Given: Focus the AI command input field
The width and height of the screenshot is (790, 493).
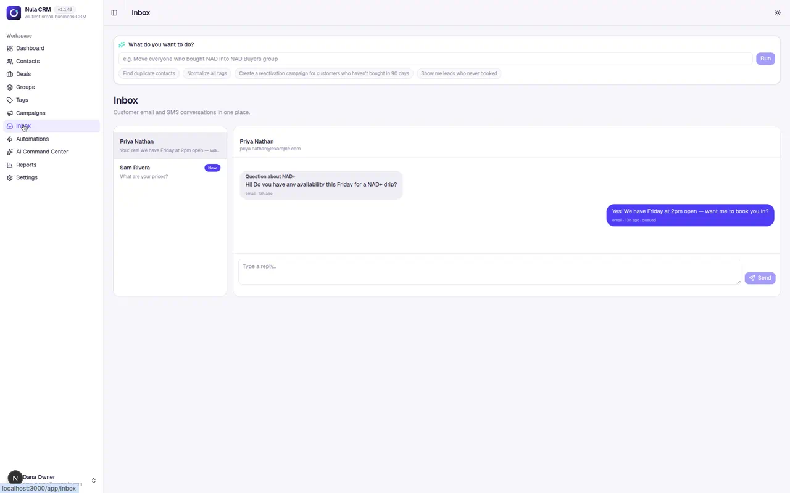Looking at the screenshot, I should click(x=435, y=59).
